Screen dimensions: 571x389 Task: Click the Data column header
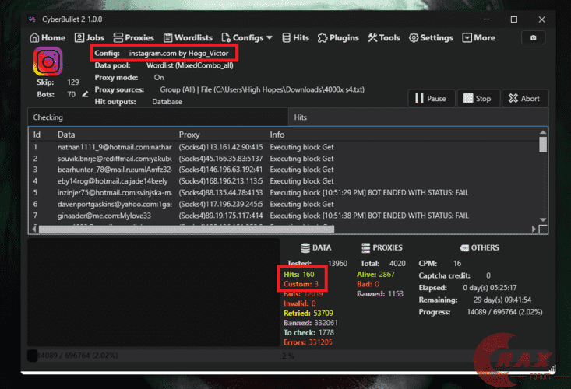[x=66, y=135]
